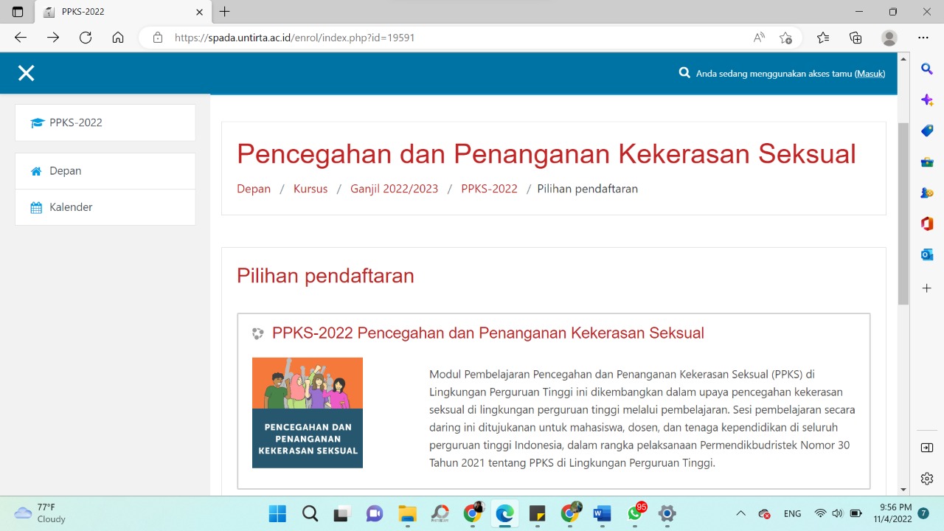Screen dimensions: 944x531
Task: Open the Ganjil 2022/2023 breadcrumb
Action: [394, 189]
